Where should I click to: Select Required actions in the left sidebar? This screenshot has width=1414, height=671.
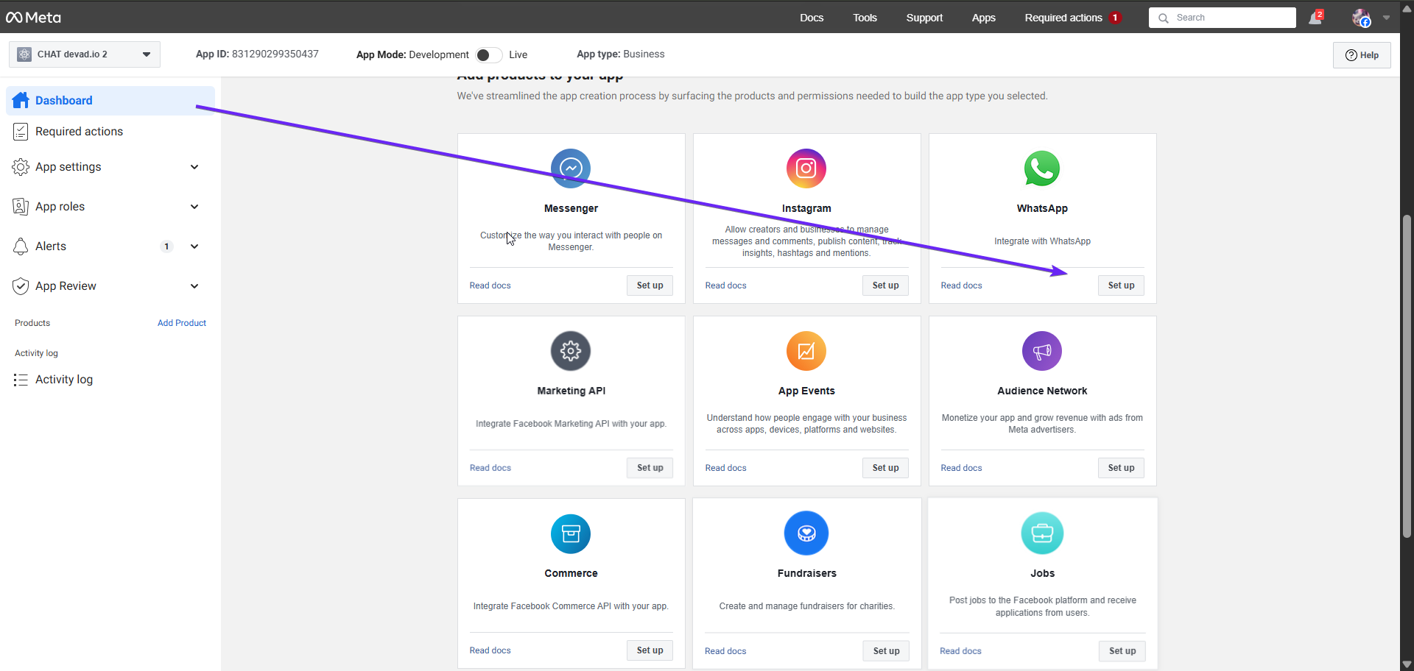(x=79, y=132)
